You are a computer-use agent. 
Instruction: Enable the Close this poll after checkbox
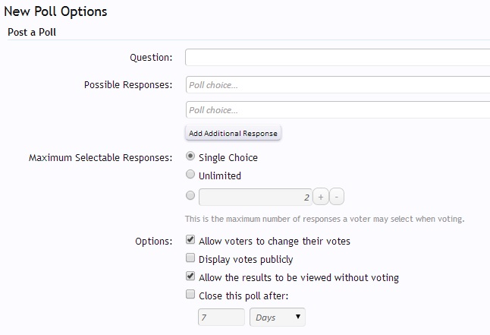point(190,294)
